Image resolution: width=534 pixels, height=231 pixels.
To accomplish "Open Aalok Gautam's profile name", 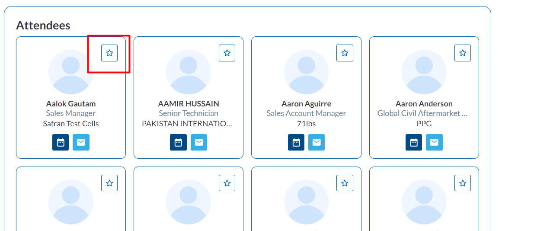I will point(71,104).
